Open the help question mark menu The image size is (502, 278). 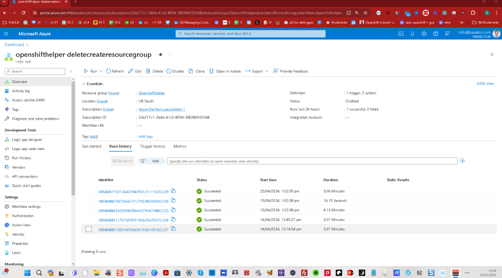click(x=435, y=33)
